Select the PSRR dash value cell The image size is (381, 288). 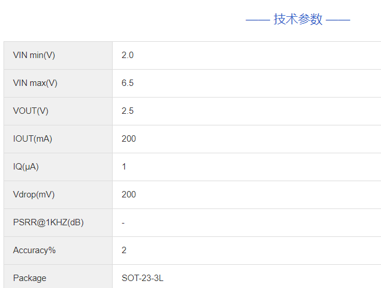[124, 222]
